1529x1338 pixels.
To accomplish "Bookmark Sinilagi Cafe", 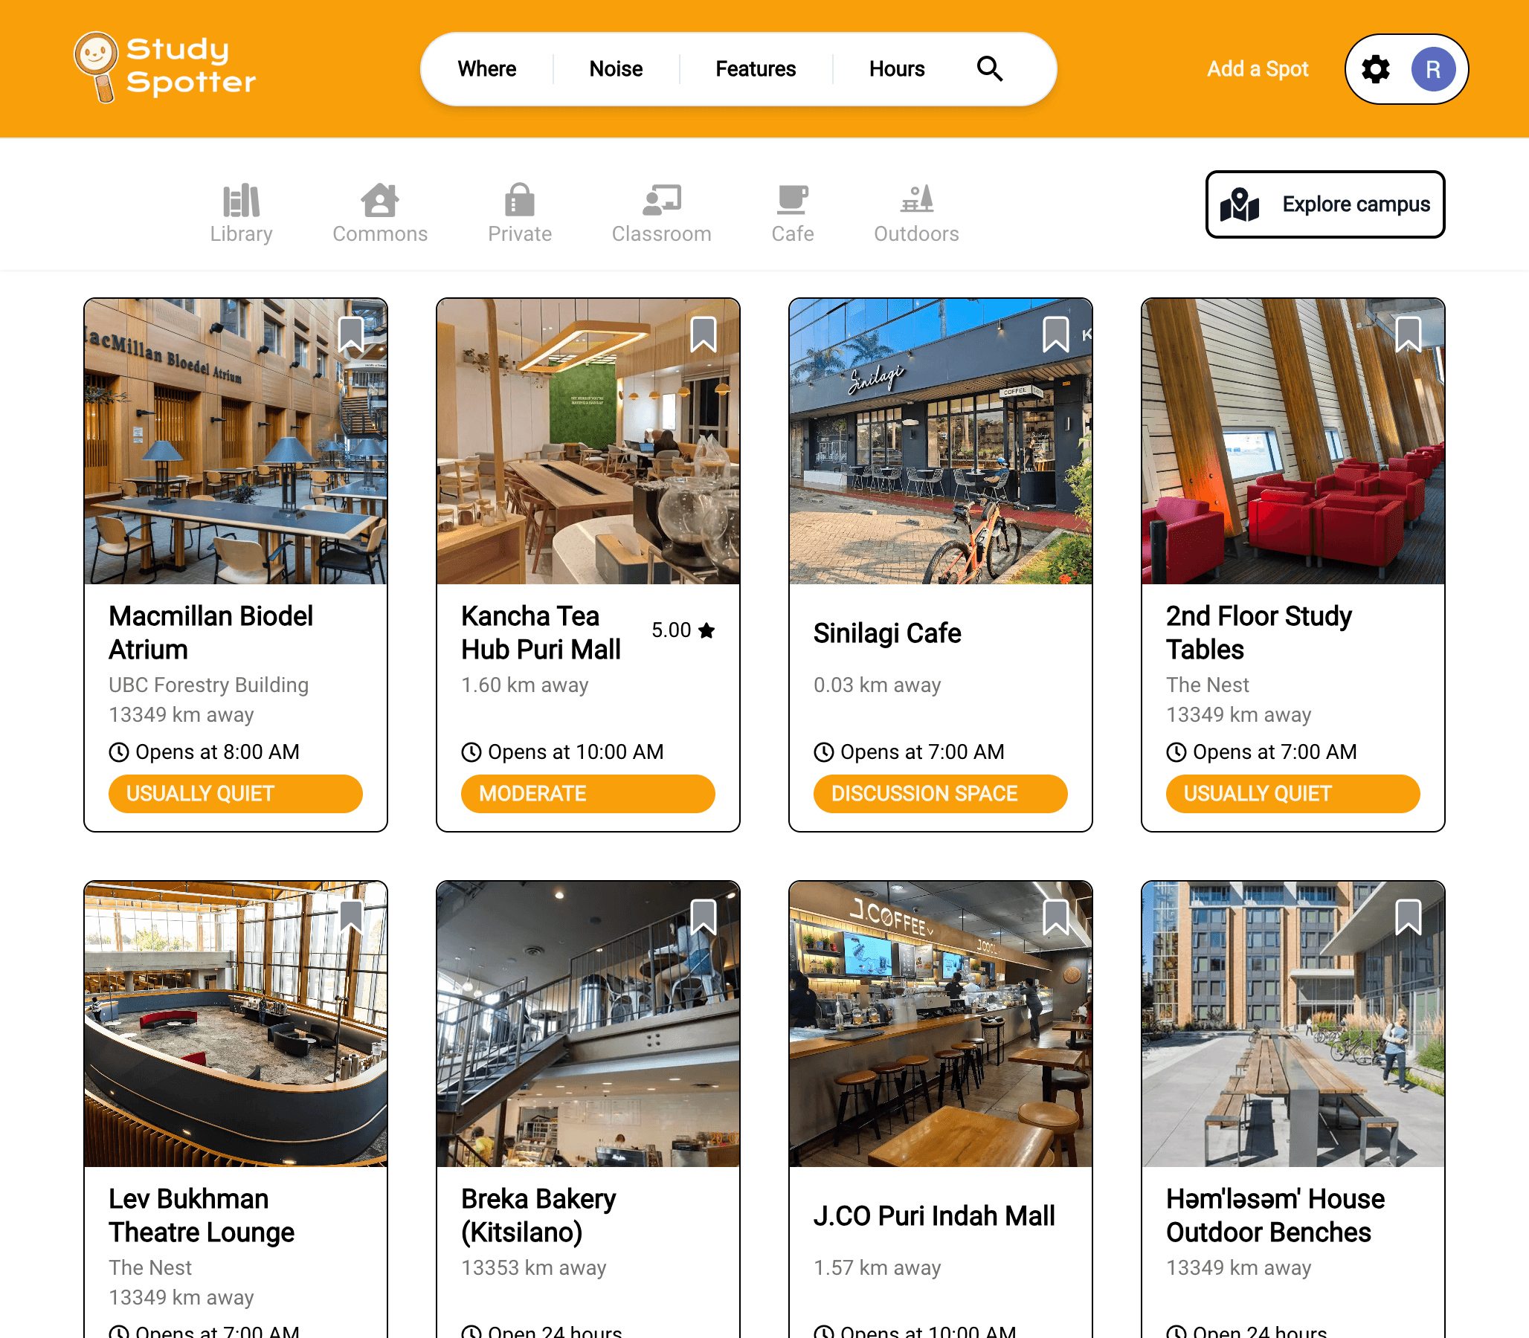I will tap(1056, 334).
